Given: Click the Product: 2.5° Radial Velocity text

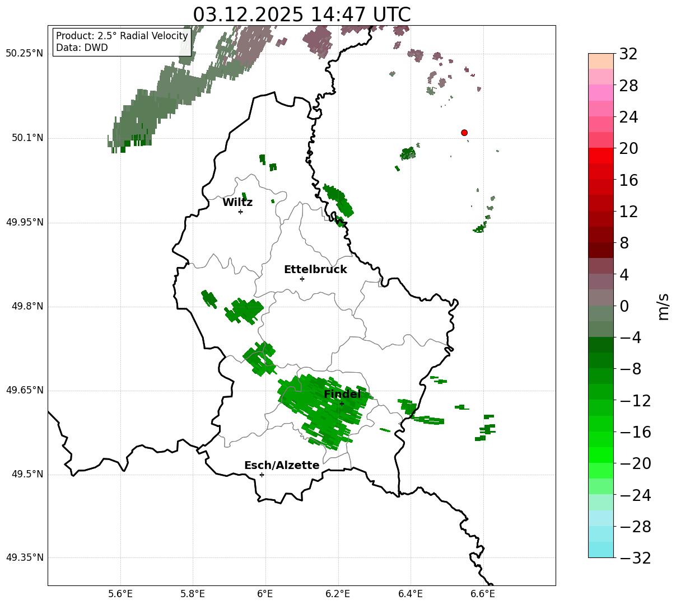Looking at the screenshot, I should (122, 36).
